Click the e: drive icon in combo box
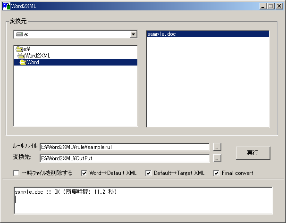Screen dimensions: 286x223 tap(19, 34)
